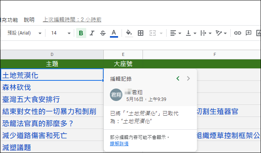Toggle italic formatting
Image resolution: width=261 pixels, height=153 pixels.
(x=92, y=33)
